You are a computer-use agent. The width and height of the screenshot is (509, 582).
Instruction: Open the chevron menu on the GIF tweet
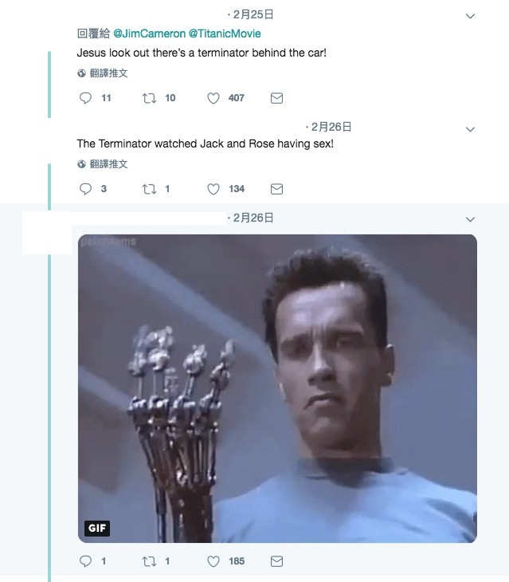[470, 219]
